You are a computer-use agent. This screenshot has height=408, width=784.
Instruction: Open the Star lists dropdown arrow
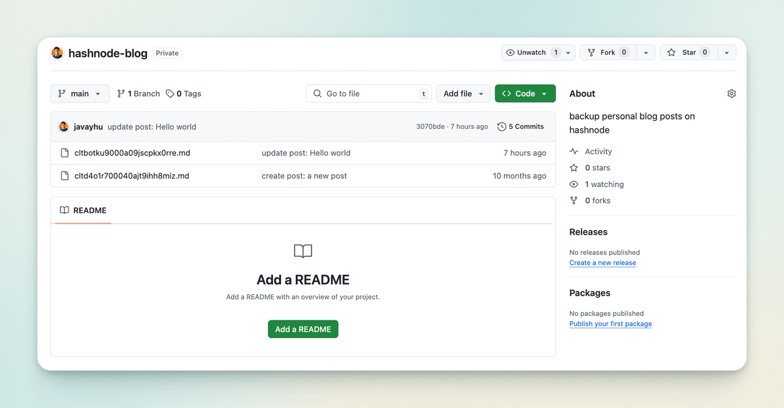pos(727,52)
